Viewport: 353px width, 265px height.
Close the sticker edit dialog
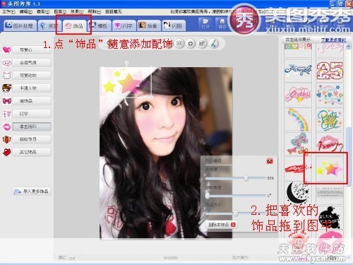tap(270, 161)
